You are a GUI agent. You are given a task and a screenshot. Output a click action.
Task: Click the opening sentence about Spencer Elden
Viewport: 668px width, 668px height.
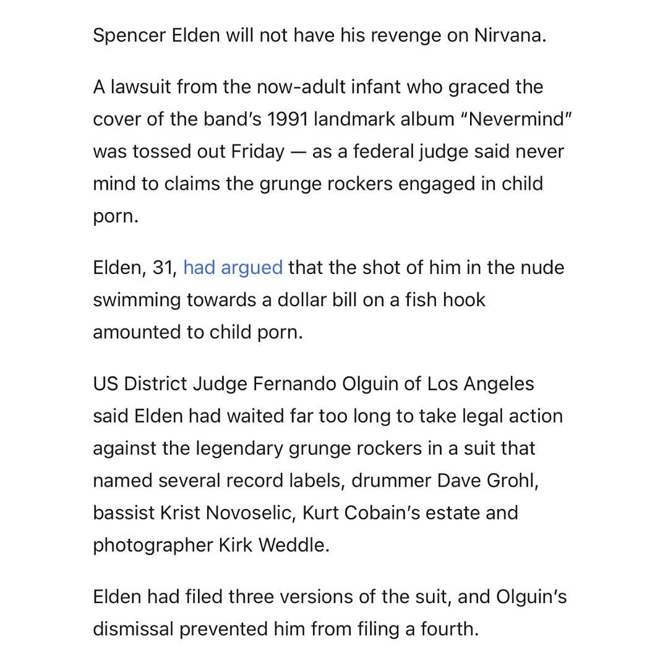(319, 35)
